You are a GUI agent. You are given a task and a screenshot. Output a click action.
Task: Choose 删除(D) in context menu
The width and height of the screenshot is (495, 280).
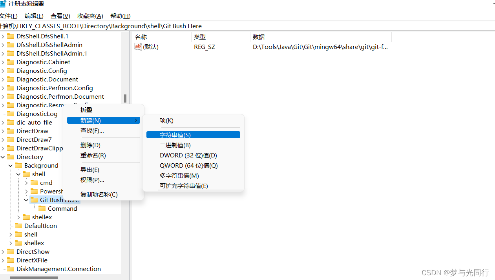[x=104, y=145]
